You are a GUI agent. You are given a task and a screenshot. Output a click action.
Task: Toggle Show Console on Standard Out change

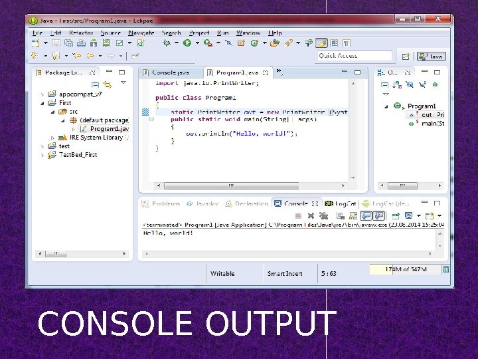coord(366,216)
